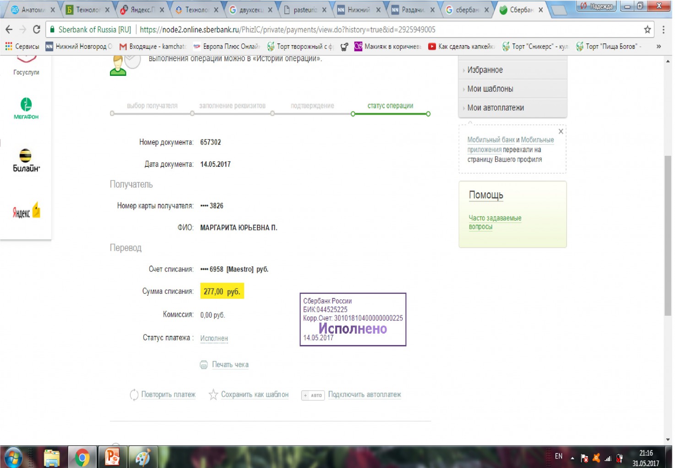Click the EN language indicator
The image size is (675, 468).
point(559,456)
